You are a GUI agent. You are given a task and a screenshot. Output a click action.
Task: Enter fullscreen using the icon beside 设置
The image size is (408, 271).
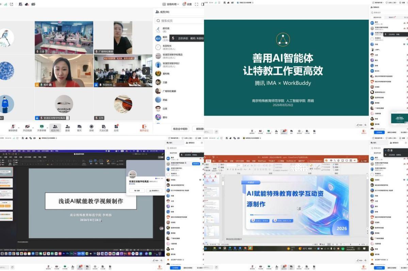coord(196,4)
